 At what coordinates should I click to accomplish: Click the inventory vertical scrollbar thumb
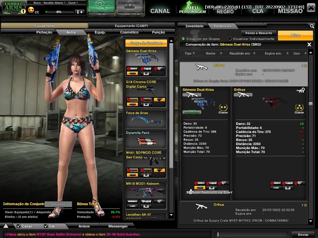tap(311, 104)
